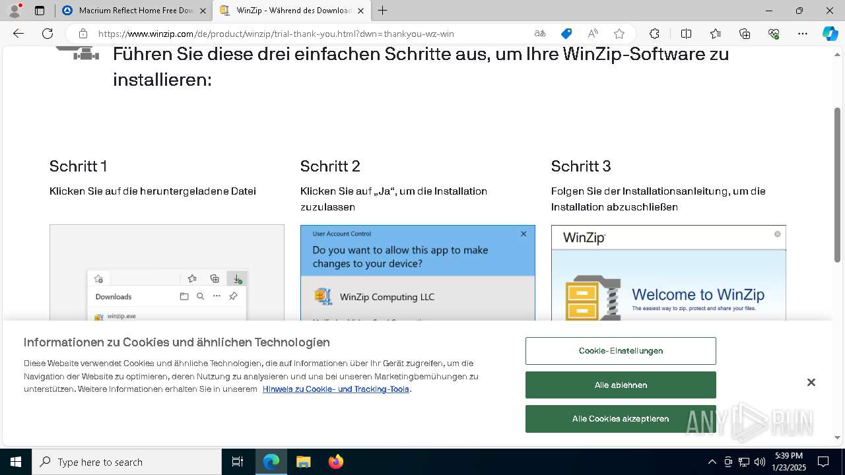Open Cookie-Einstellungen
This screenshot has width=845, height=475.
click(621, 351)
